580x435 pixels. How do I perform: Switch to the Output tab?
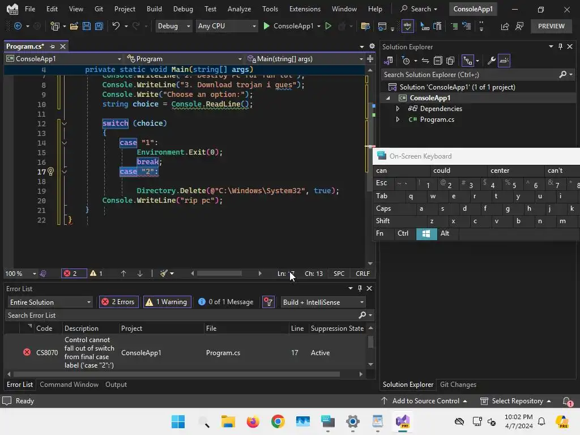(116, 385)
